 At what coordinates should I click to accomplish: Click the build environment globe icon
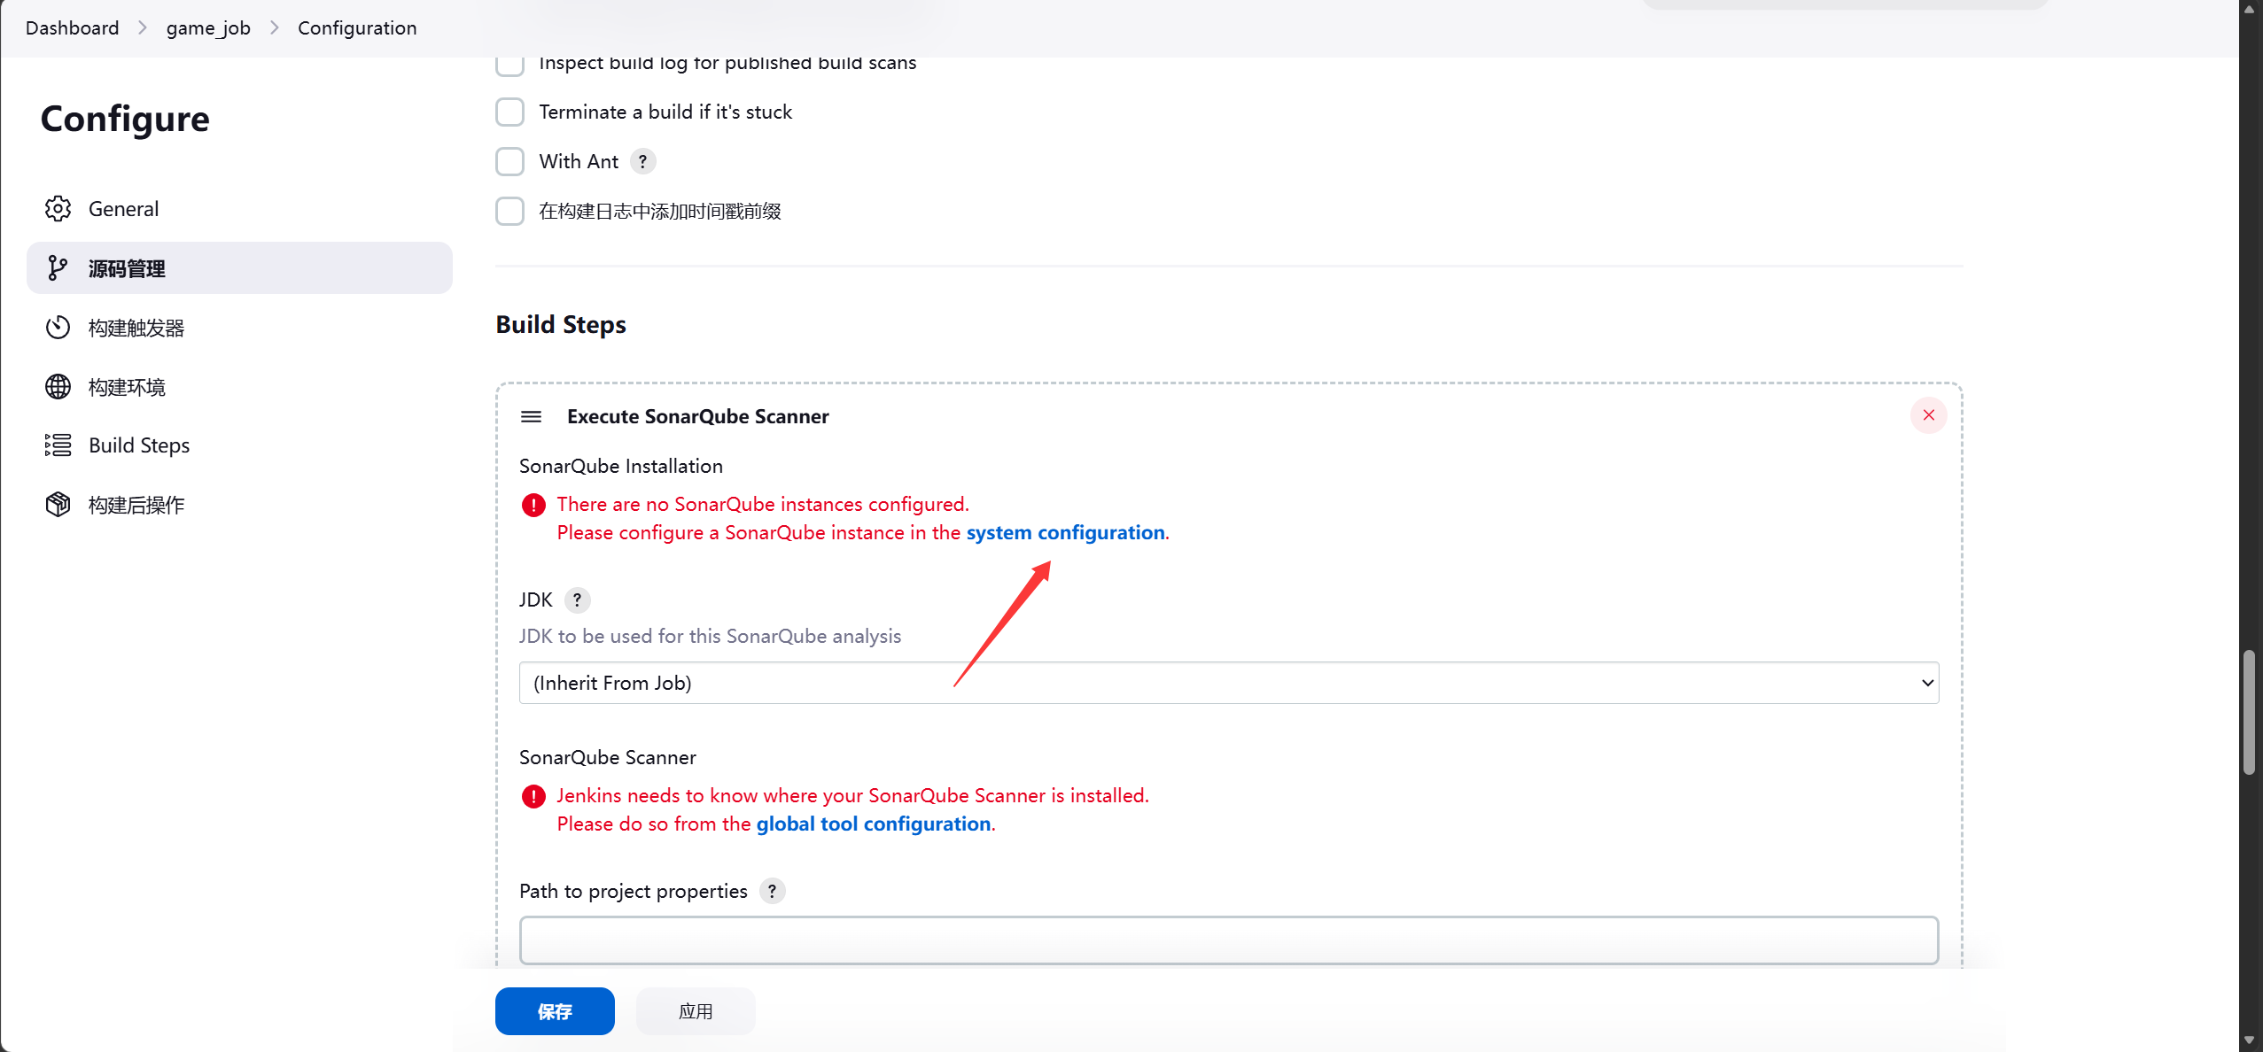[x=58, y=387]
